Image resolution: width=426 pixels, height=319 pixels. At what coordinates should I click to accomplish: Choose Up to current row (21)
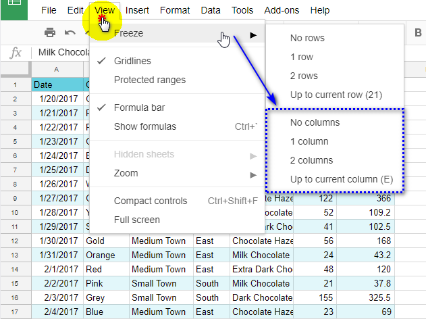pos(335,95)
